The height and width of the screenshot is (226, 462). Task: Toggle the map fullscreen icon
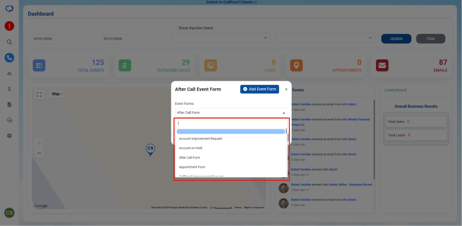pos(39,95)
